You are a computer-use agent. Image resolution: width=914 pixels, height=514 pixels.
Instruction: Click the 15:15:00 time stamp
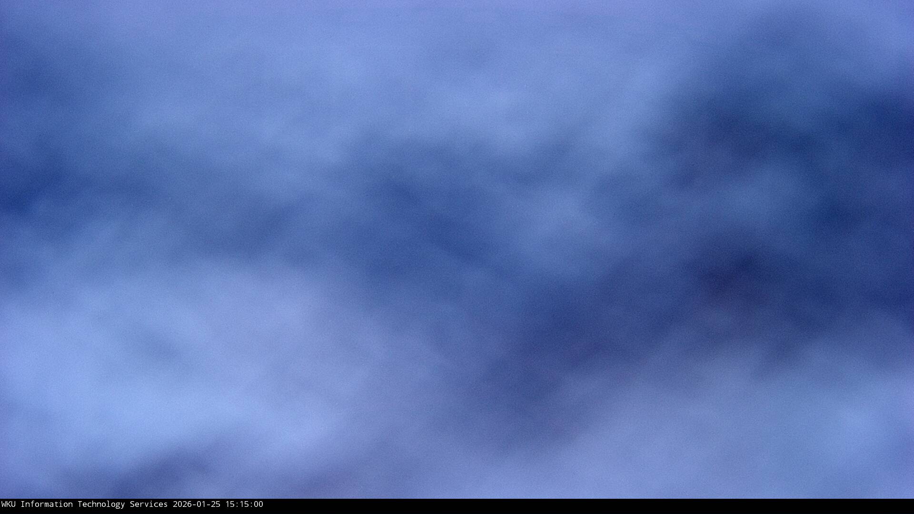click(244, 504)
